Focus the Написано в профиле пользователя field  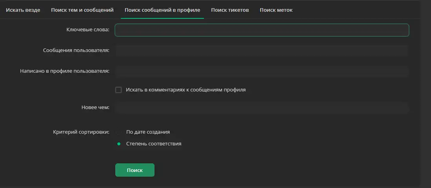click(x=262, y=71)
